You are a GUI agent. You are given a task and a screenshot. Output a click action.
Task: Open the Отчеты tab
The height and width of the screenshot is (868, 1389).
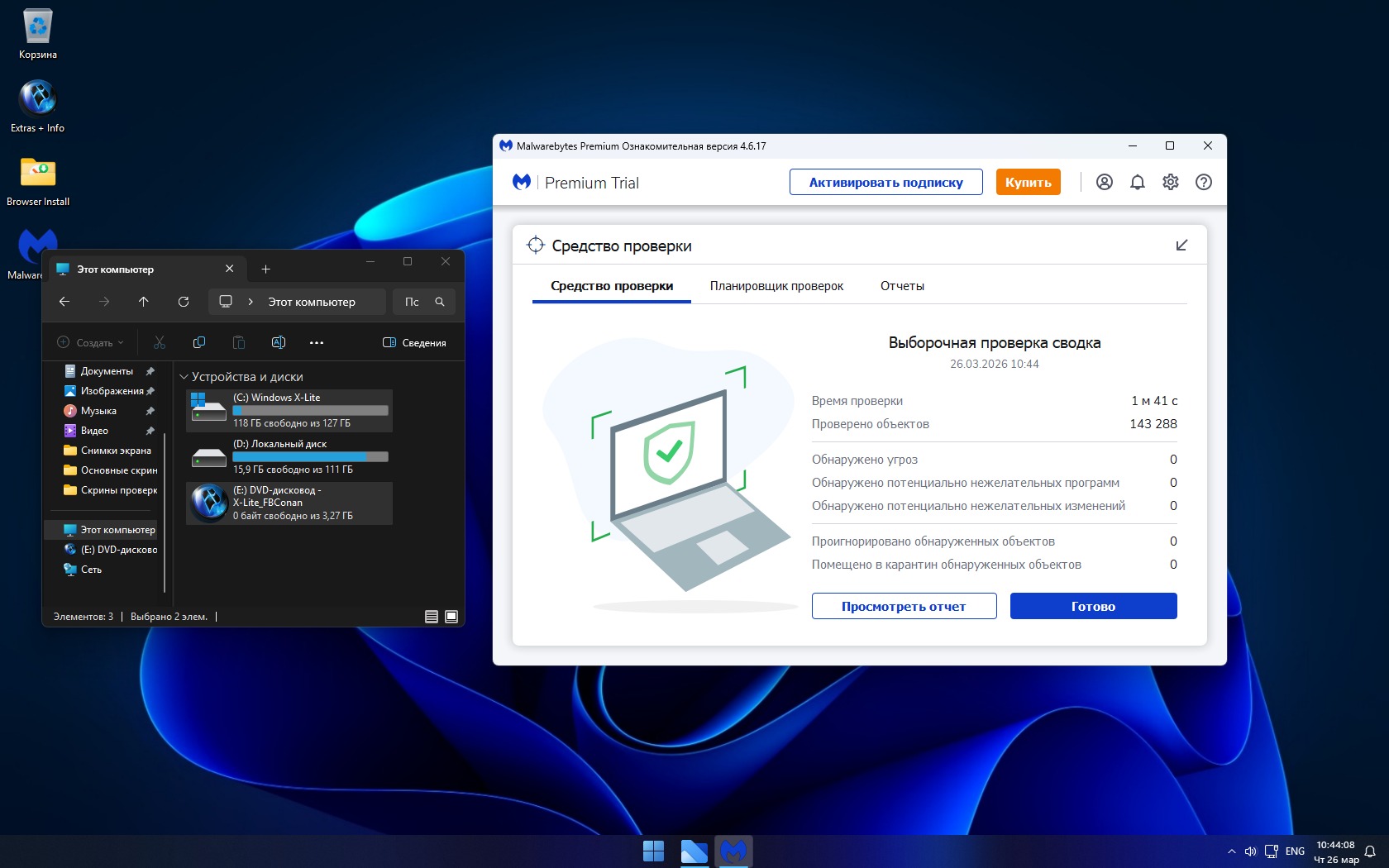point(902,286)
